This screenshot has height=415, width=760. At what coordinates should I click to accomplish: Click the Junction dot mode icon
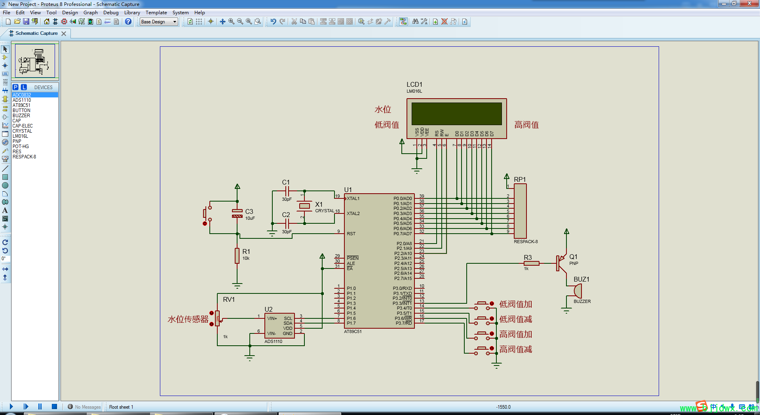[x=5, y=66]
